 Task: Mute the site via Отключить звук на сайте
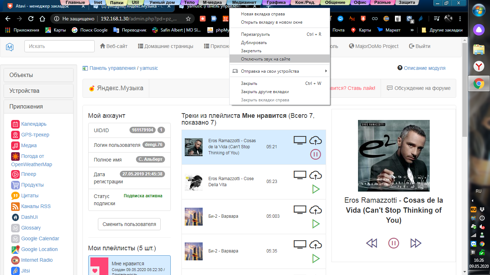[279, 59]
